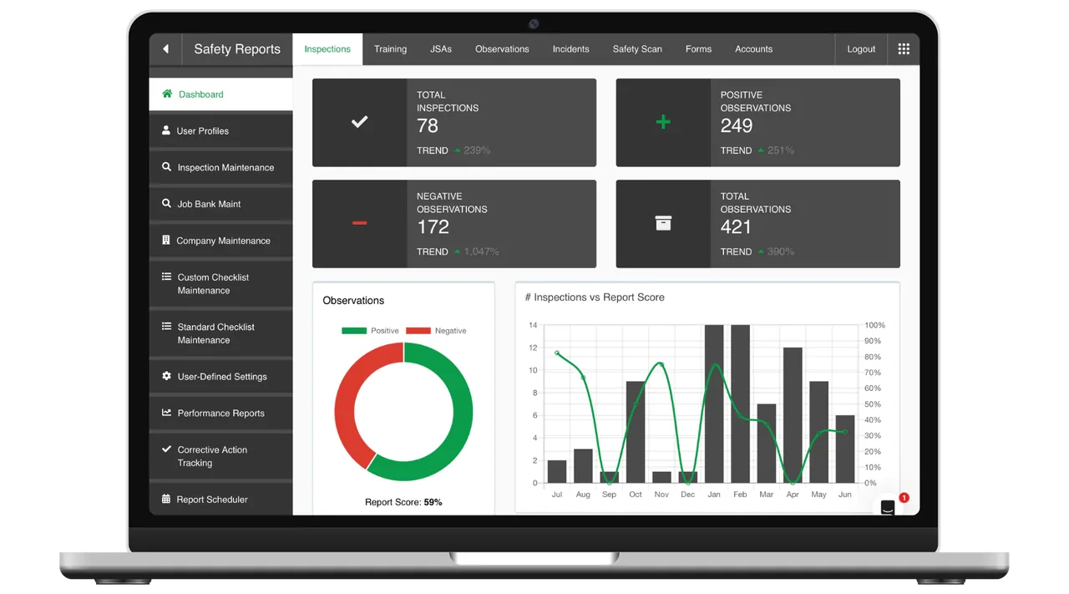Click the Logout button
Image resolution: width=1069 pixels, height=594 pixels.
pyautogui.click(x=861, y=49)
